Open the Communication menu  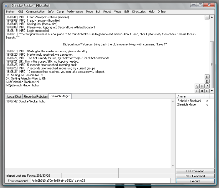pyautogui.click(x=35, y=12)
